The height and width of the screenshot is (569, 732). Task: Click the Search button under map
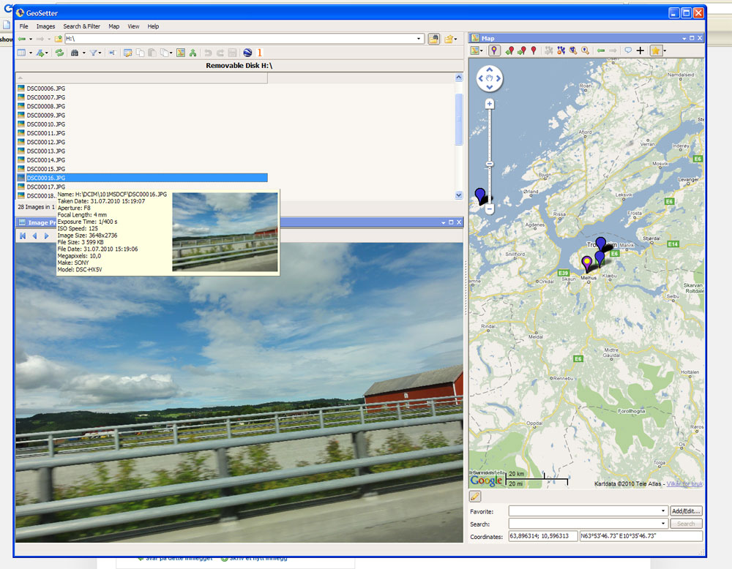click(x=686, y=524)
